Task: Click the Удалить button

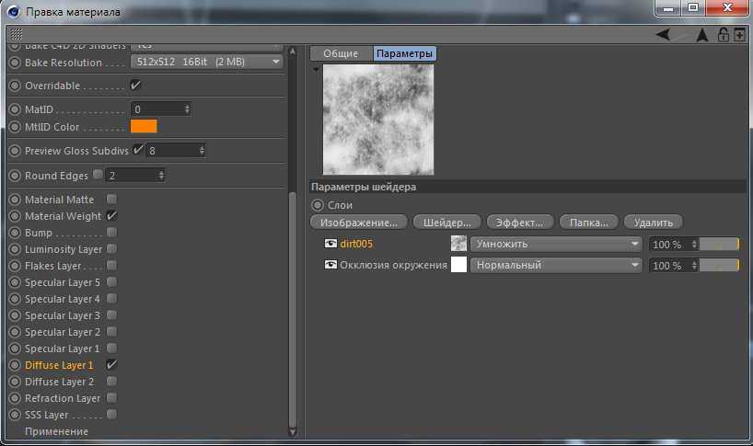Action: [653, 222]
